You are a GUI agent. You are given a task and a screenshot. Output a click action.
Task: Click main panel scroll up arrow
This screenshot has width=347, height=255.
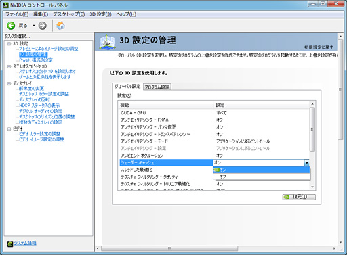coord(340,36)
